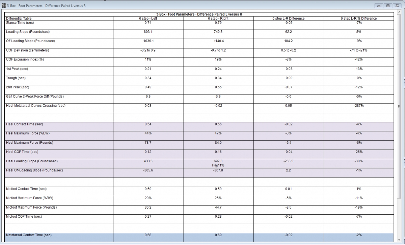
Task: Select the Stance Time (sec) row label
Action: coord(20,23)
